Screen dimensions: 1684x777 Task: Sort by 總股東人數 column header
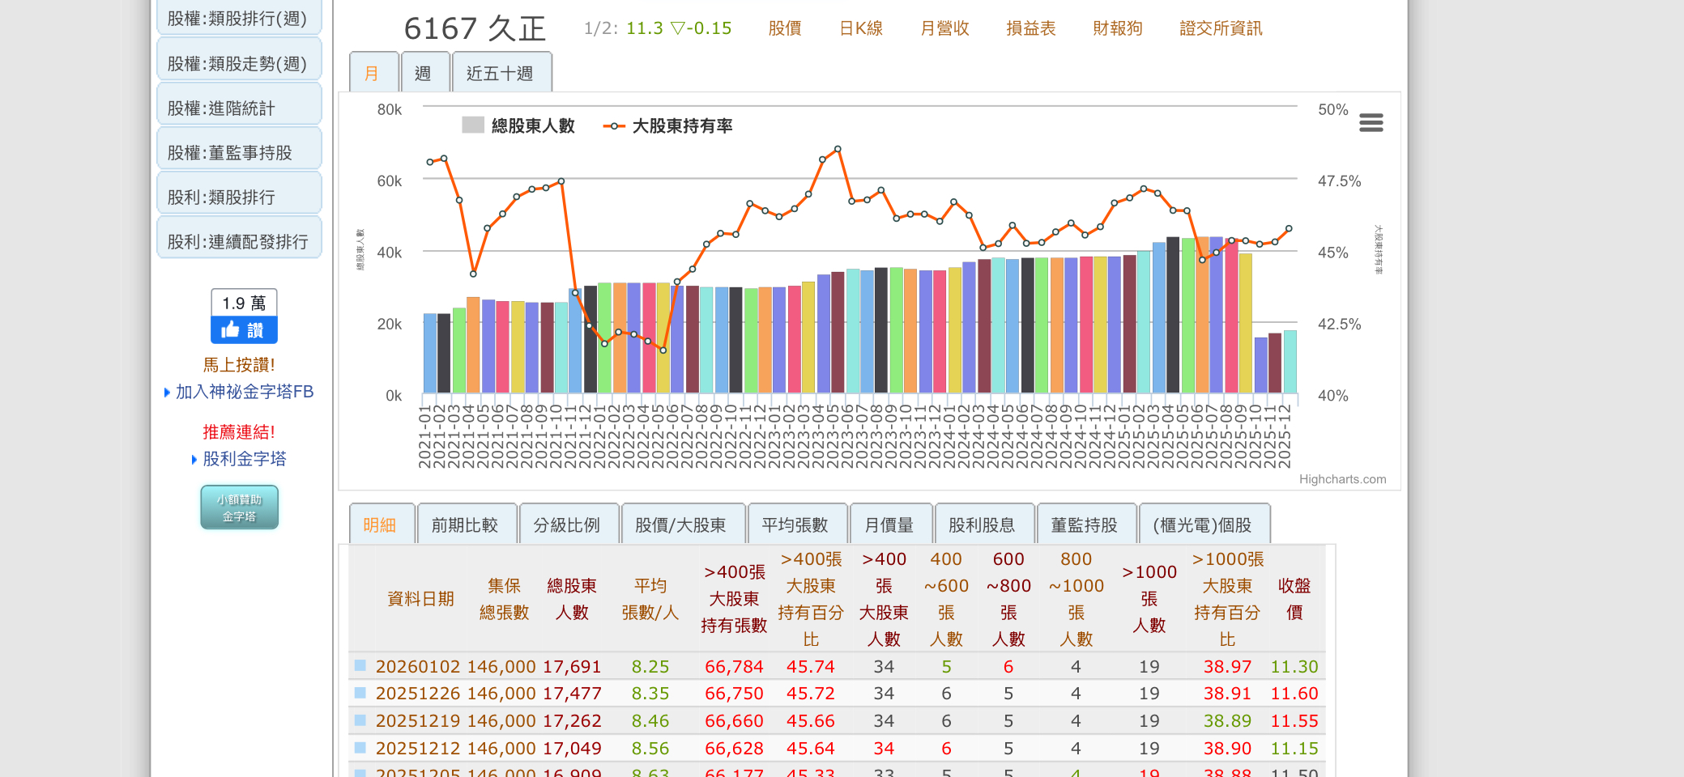tap(571, 599)
